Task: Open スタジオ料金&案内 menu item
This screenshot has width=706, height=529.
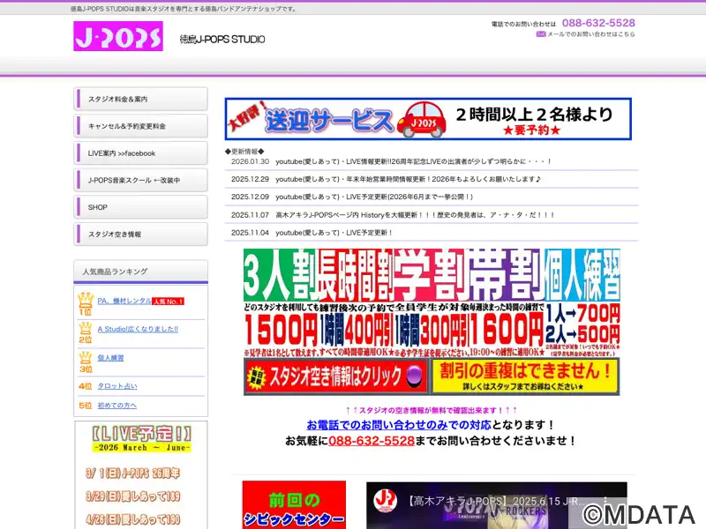Action: [141, 100]
